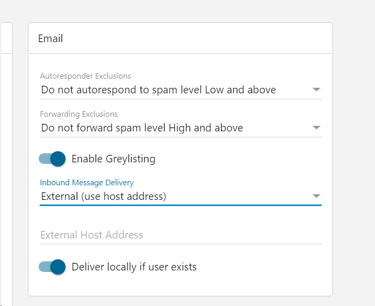Click the 'Forwarding Exclusions' field label
This screenshot has width=375, height=306.
pos(79,114)
